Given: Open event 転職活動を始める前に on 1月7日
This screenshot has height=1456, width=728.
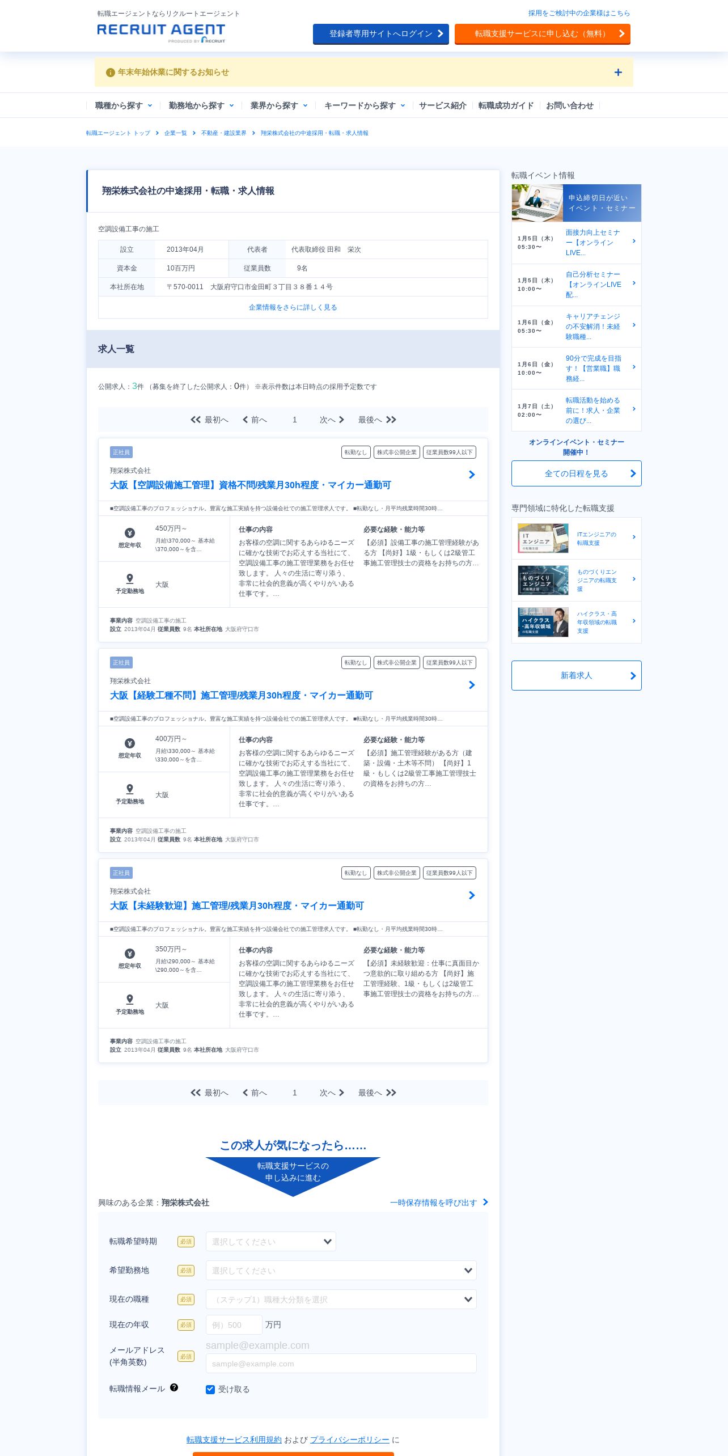Looking at the screenshot, I should click(x=577, y=410).
